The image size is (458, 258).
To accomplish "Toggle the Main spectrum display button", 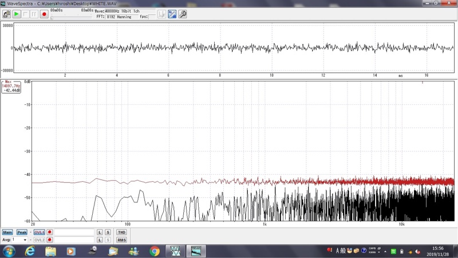I will [x=7, y=232].
